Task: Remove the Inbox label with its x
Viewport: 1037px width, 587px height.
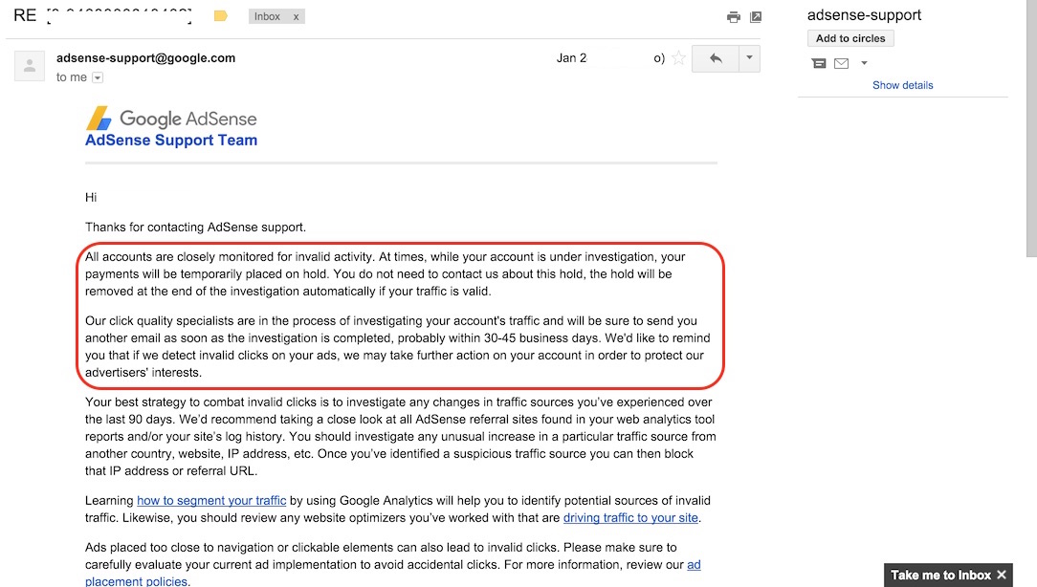Action: click(x=296, y=17)
